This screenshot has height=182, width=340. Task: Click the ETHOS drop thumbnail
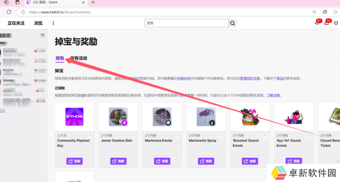point(74,117)
